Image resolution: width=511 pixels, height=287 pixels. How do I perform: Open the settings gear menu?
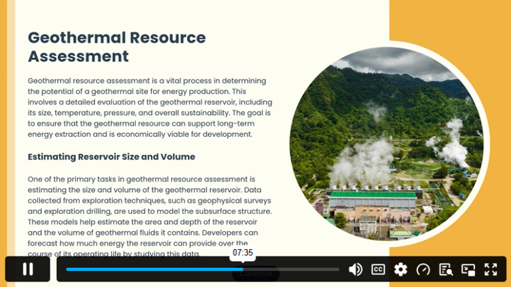click(401, 270)
